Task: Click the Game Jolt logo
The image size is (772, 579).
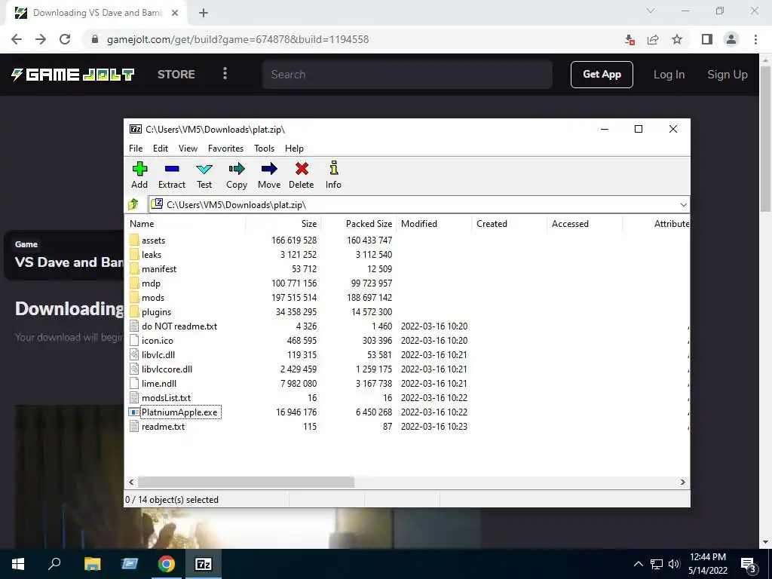Action: tap(73, 75)
